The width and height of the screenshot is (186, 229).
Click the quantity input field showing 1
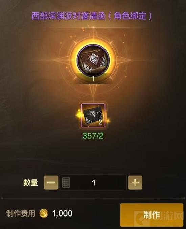tap(93, 182)
